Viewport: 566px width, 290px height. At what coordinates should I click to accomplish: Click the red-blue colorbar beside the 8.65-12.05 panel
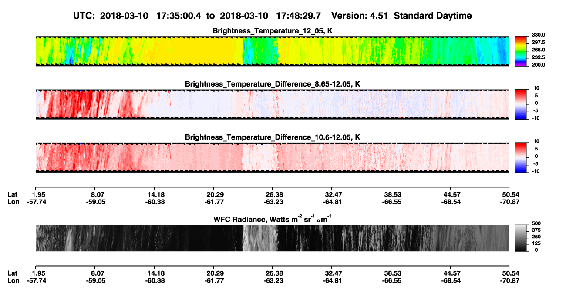tap(521, 104)
